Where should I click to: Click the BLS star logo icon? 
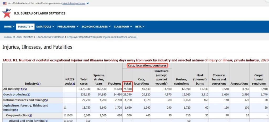[x=6, y=13]
